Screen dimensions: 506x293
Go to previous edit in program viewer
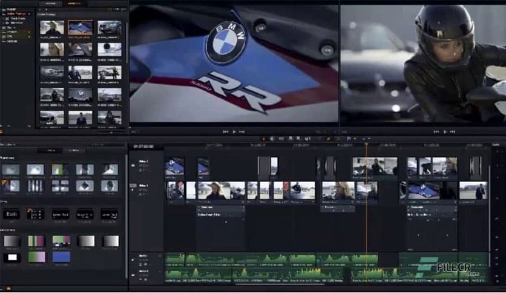point(436,131)
